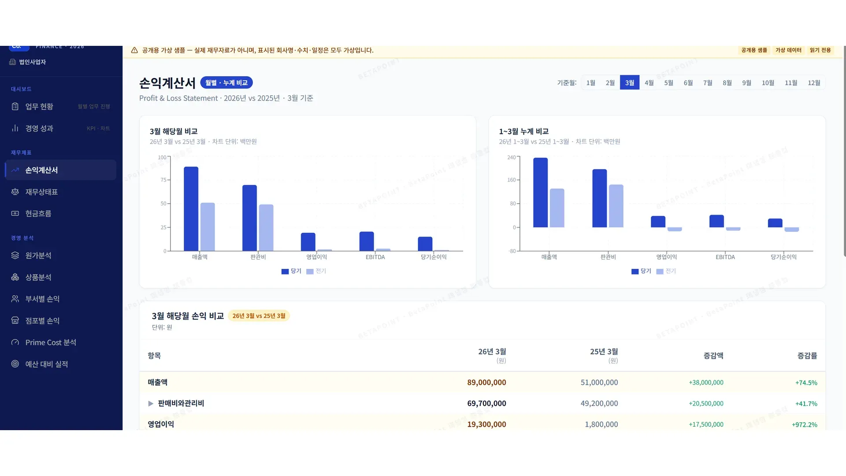846x476 pixels.
Task: Open 원가분석 from sidebar
Action: click(x=61, y=256)
